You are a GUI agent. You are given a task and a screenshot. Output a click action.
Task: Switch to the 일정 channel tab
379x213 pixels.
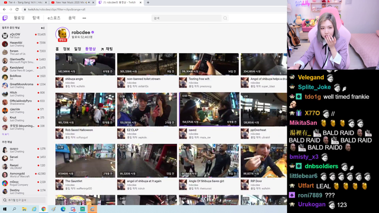click(78, 49)
